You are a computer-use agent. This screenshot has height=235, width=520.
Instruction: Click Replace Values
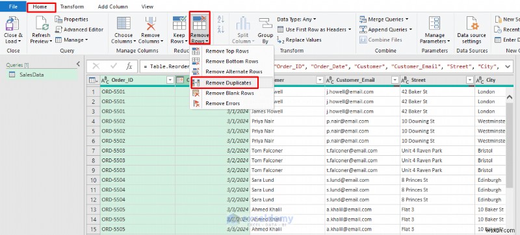(x=299, y=40)
